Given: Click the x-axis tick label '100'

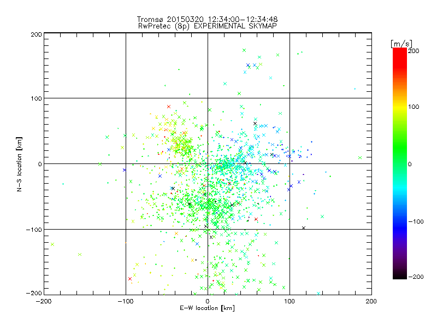Looking at the screenshot, I should (290, 301).
